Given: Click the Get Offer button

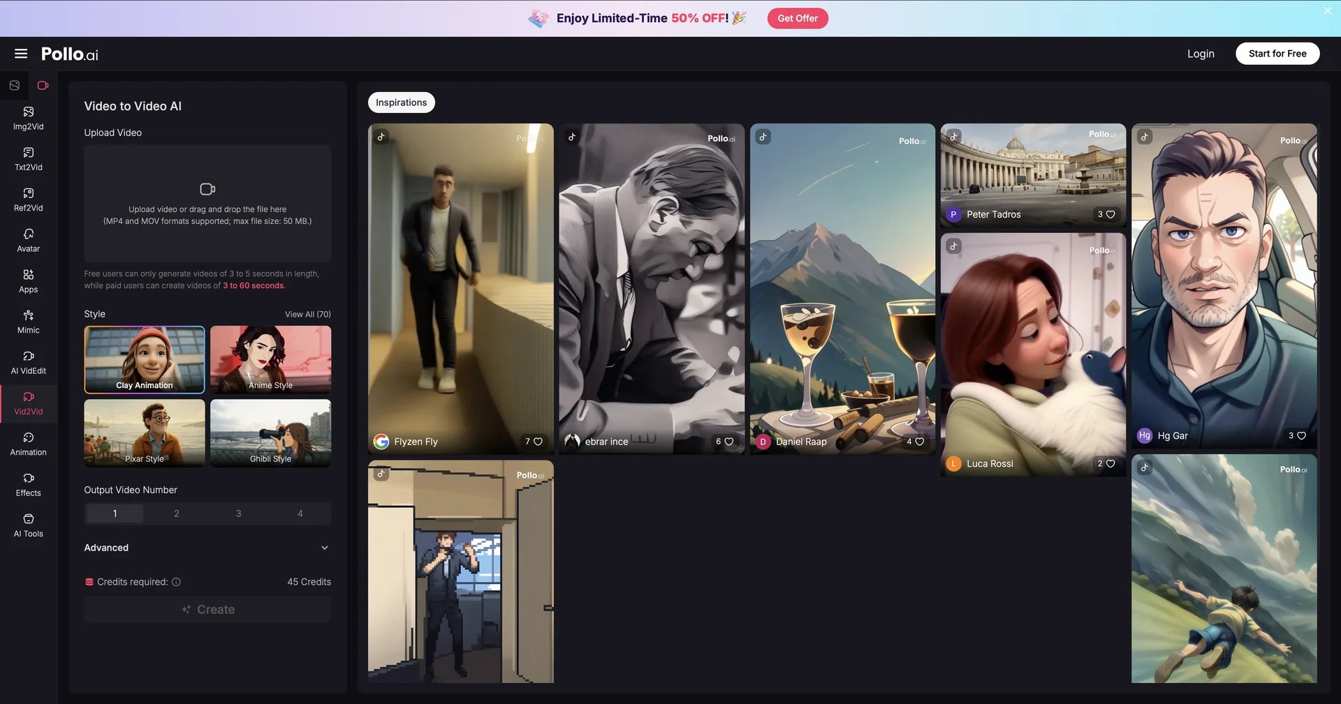Looking at the screenshot, I should (x=798, y=18).
